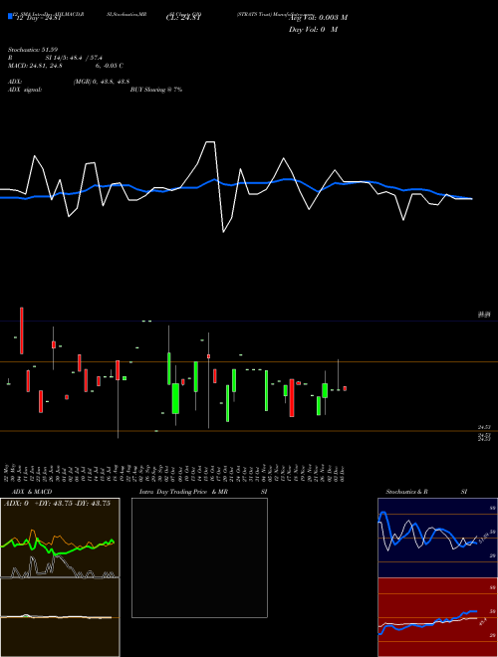Click the 'Avg Vol: 0.003 M' label
This screenshot has width=498, height=657.
tap(319, 18)
